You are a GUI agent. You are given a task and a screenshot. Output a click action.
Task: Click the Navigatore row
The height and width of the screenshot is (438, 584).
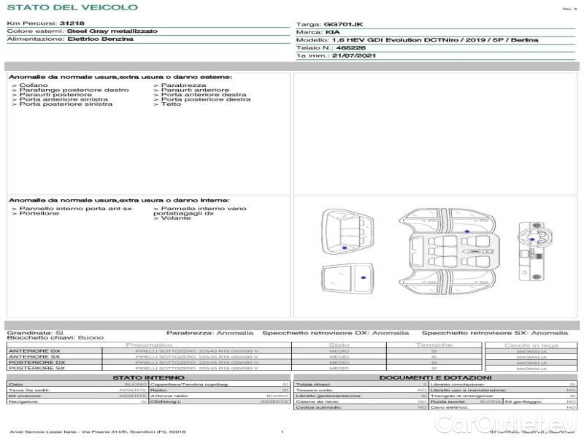[77, 401]
